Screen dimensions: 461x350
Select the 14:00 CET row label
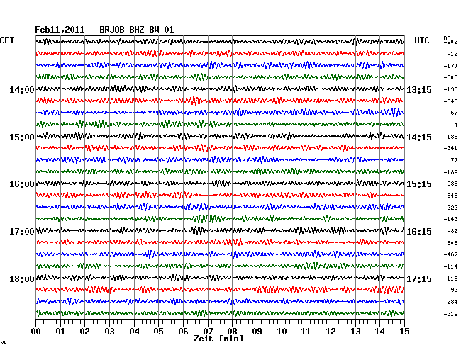coord(22,89)
